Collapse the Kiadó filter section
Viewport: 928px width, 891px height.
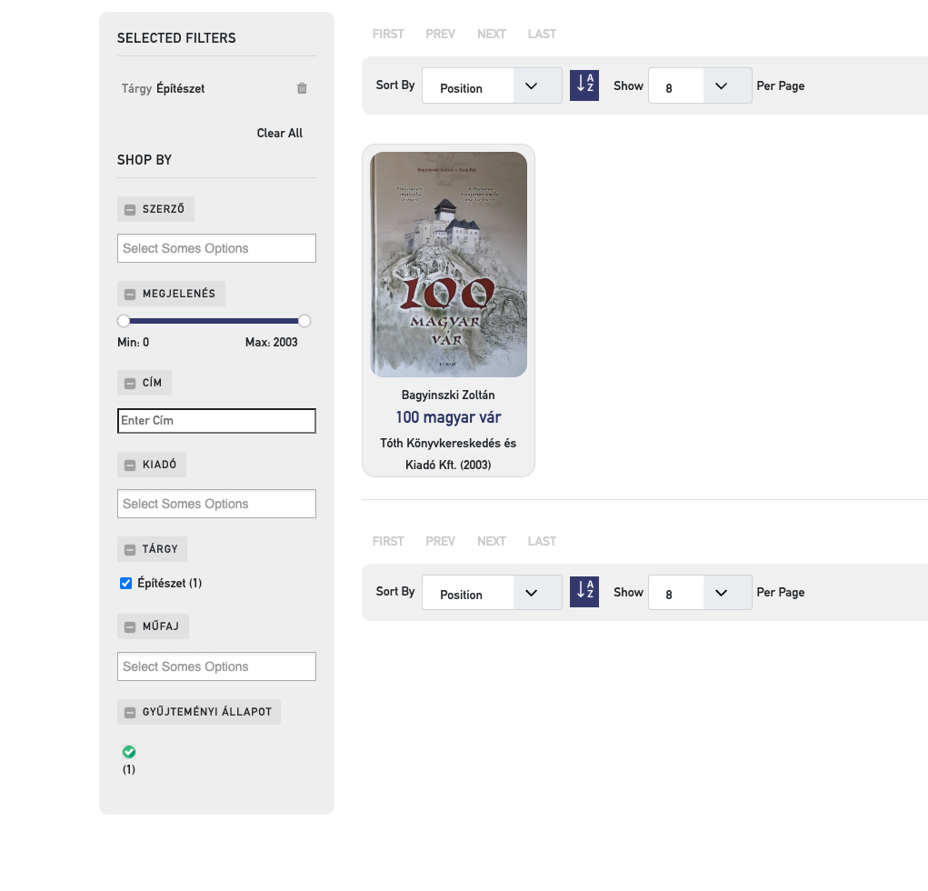point(130,465)
